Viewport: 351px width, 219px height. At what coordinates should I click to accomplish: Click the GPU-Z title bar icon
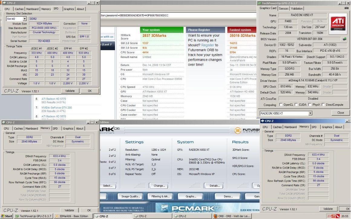(x=259, y=3)
